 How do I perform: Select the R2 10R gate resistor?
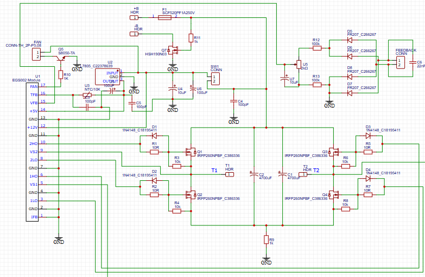click(x=154, y=195)
